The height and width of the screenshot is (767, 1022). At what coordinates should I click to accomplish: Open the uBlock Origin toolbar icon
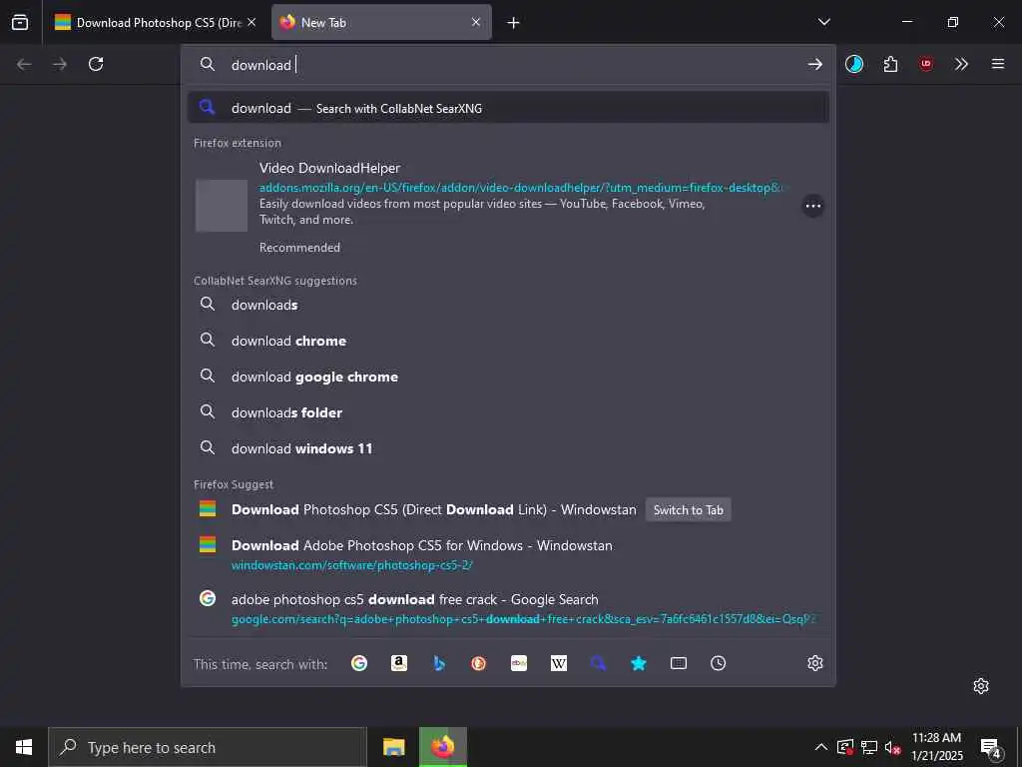(926, 64)
